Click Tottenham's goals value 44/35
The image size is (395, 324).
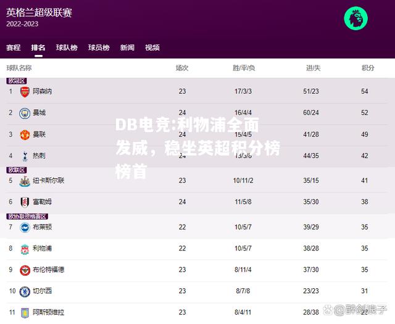(x=311, y=156)
